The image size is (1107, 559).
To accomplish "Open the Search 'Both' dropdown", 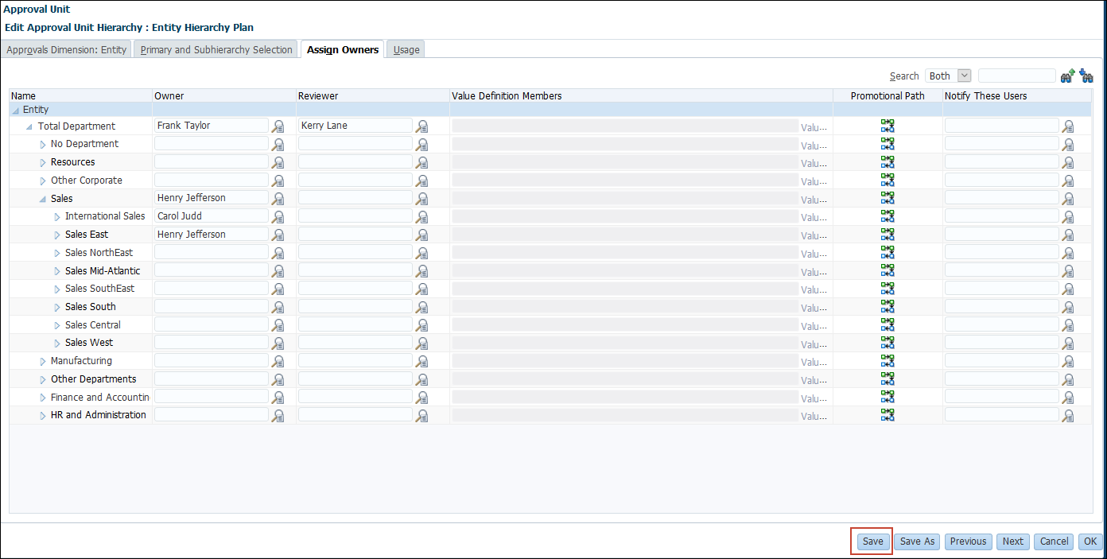I will (949, 76).
